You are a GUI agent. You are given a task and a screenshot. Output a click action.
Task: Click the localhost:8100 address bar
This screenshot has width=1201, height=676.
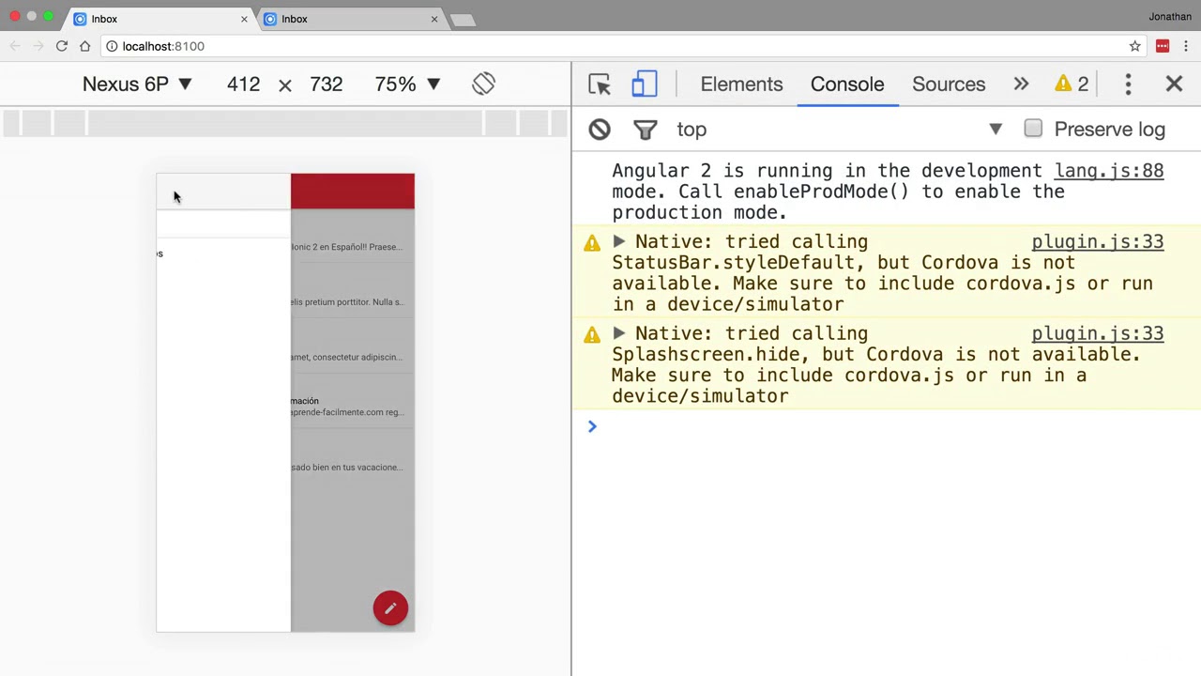coord(619,46)
